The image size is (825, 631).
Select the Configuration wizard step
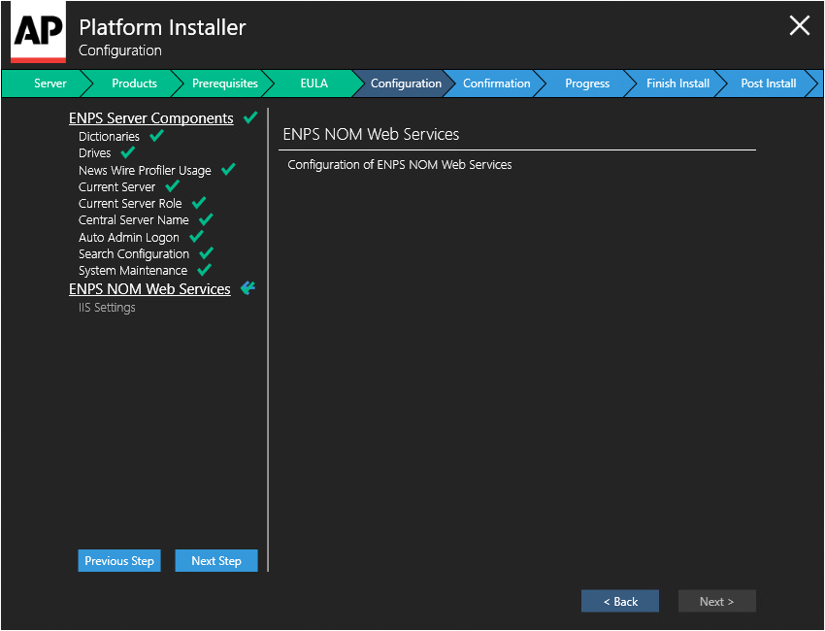pos(406,83)
